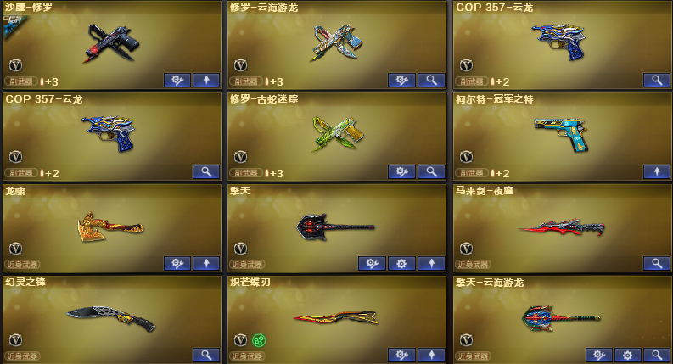Open modify wrench icon on 修罗-云海游龙
673x364 pixels.
[x=401, y=81]
